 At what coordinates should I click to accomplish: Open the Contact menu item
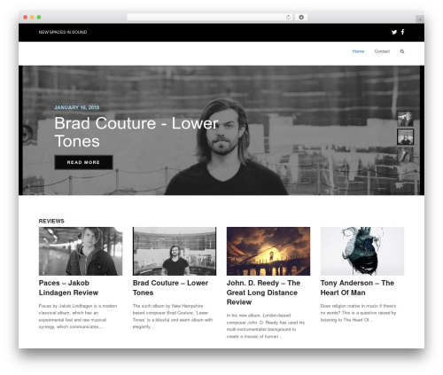pos(382,51)
